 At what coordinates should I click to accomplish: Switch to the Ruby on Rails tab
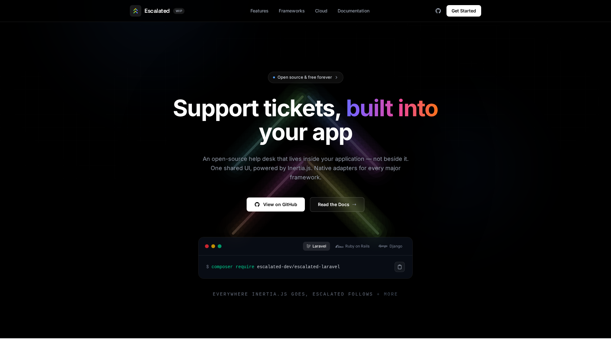pyautogui.click(x=353, y=246)
